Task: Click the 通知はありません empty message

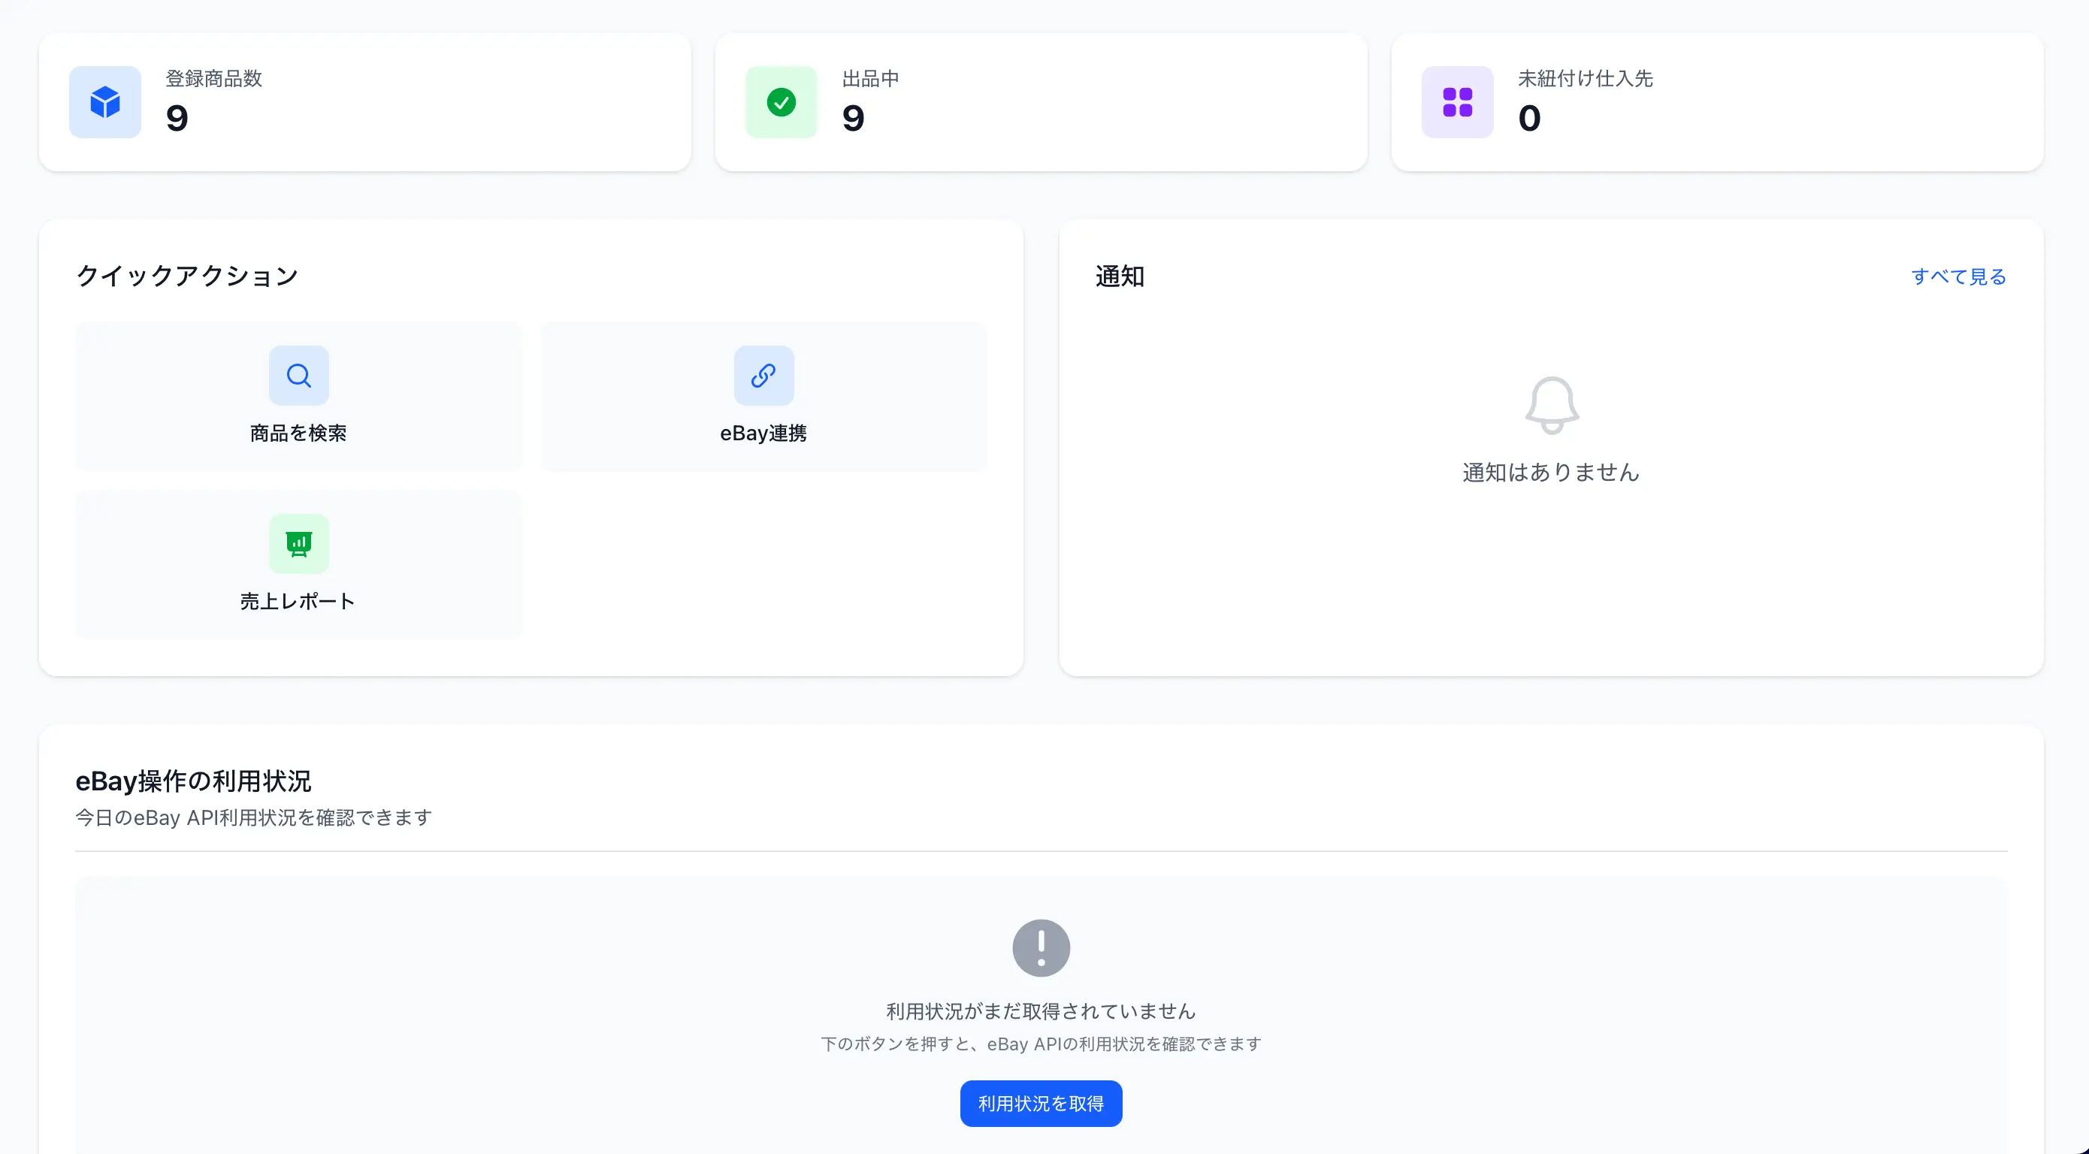Action: [1550, 472]
